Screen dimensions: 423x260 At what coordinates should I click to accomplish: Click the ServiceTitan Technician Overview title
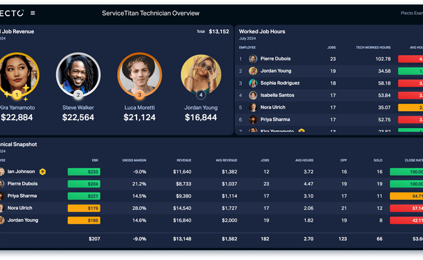click(150, 13)
